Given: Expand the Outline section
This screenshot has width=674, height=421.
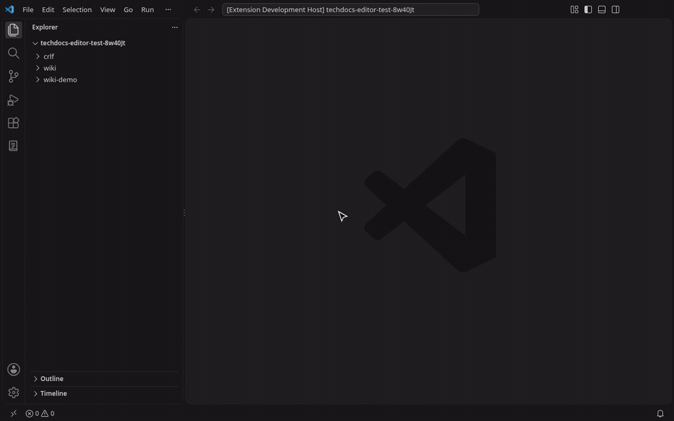Looking at the screenshot, I should 104,378.
